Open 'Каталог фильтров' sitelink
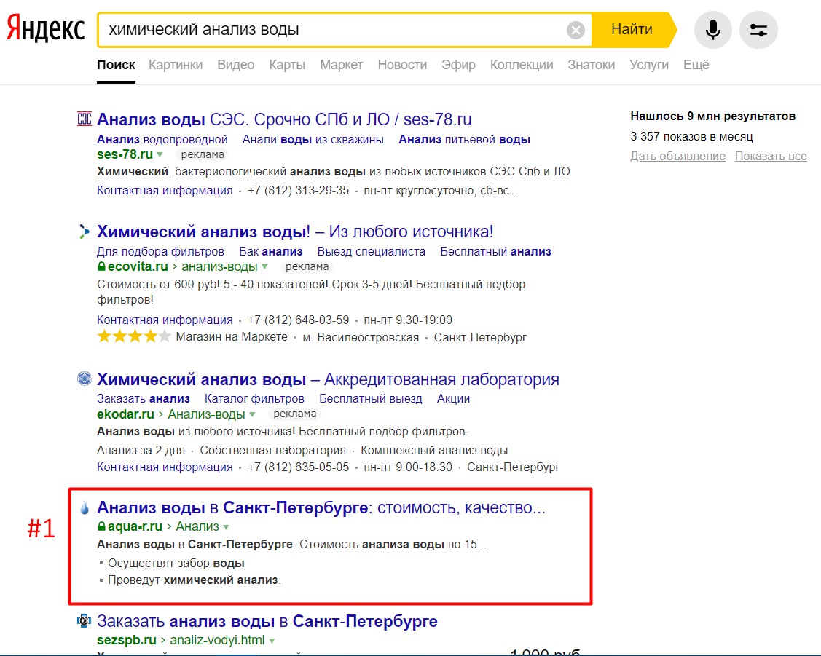821x656 pixels. click(254, 398)
